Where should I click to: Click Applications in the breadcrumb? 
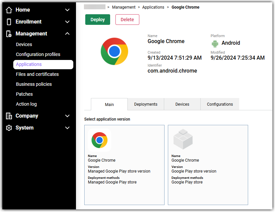tap(153, 7)
